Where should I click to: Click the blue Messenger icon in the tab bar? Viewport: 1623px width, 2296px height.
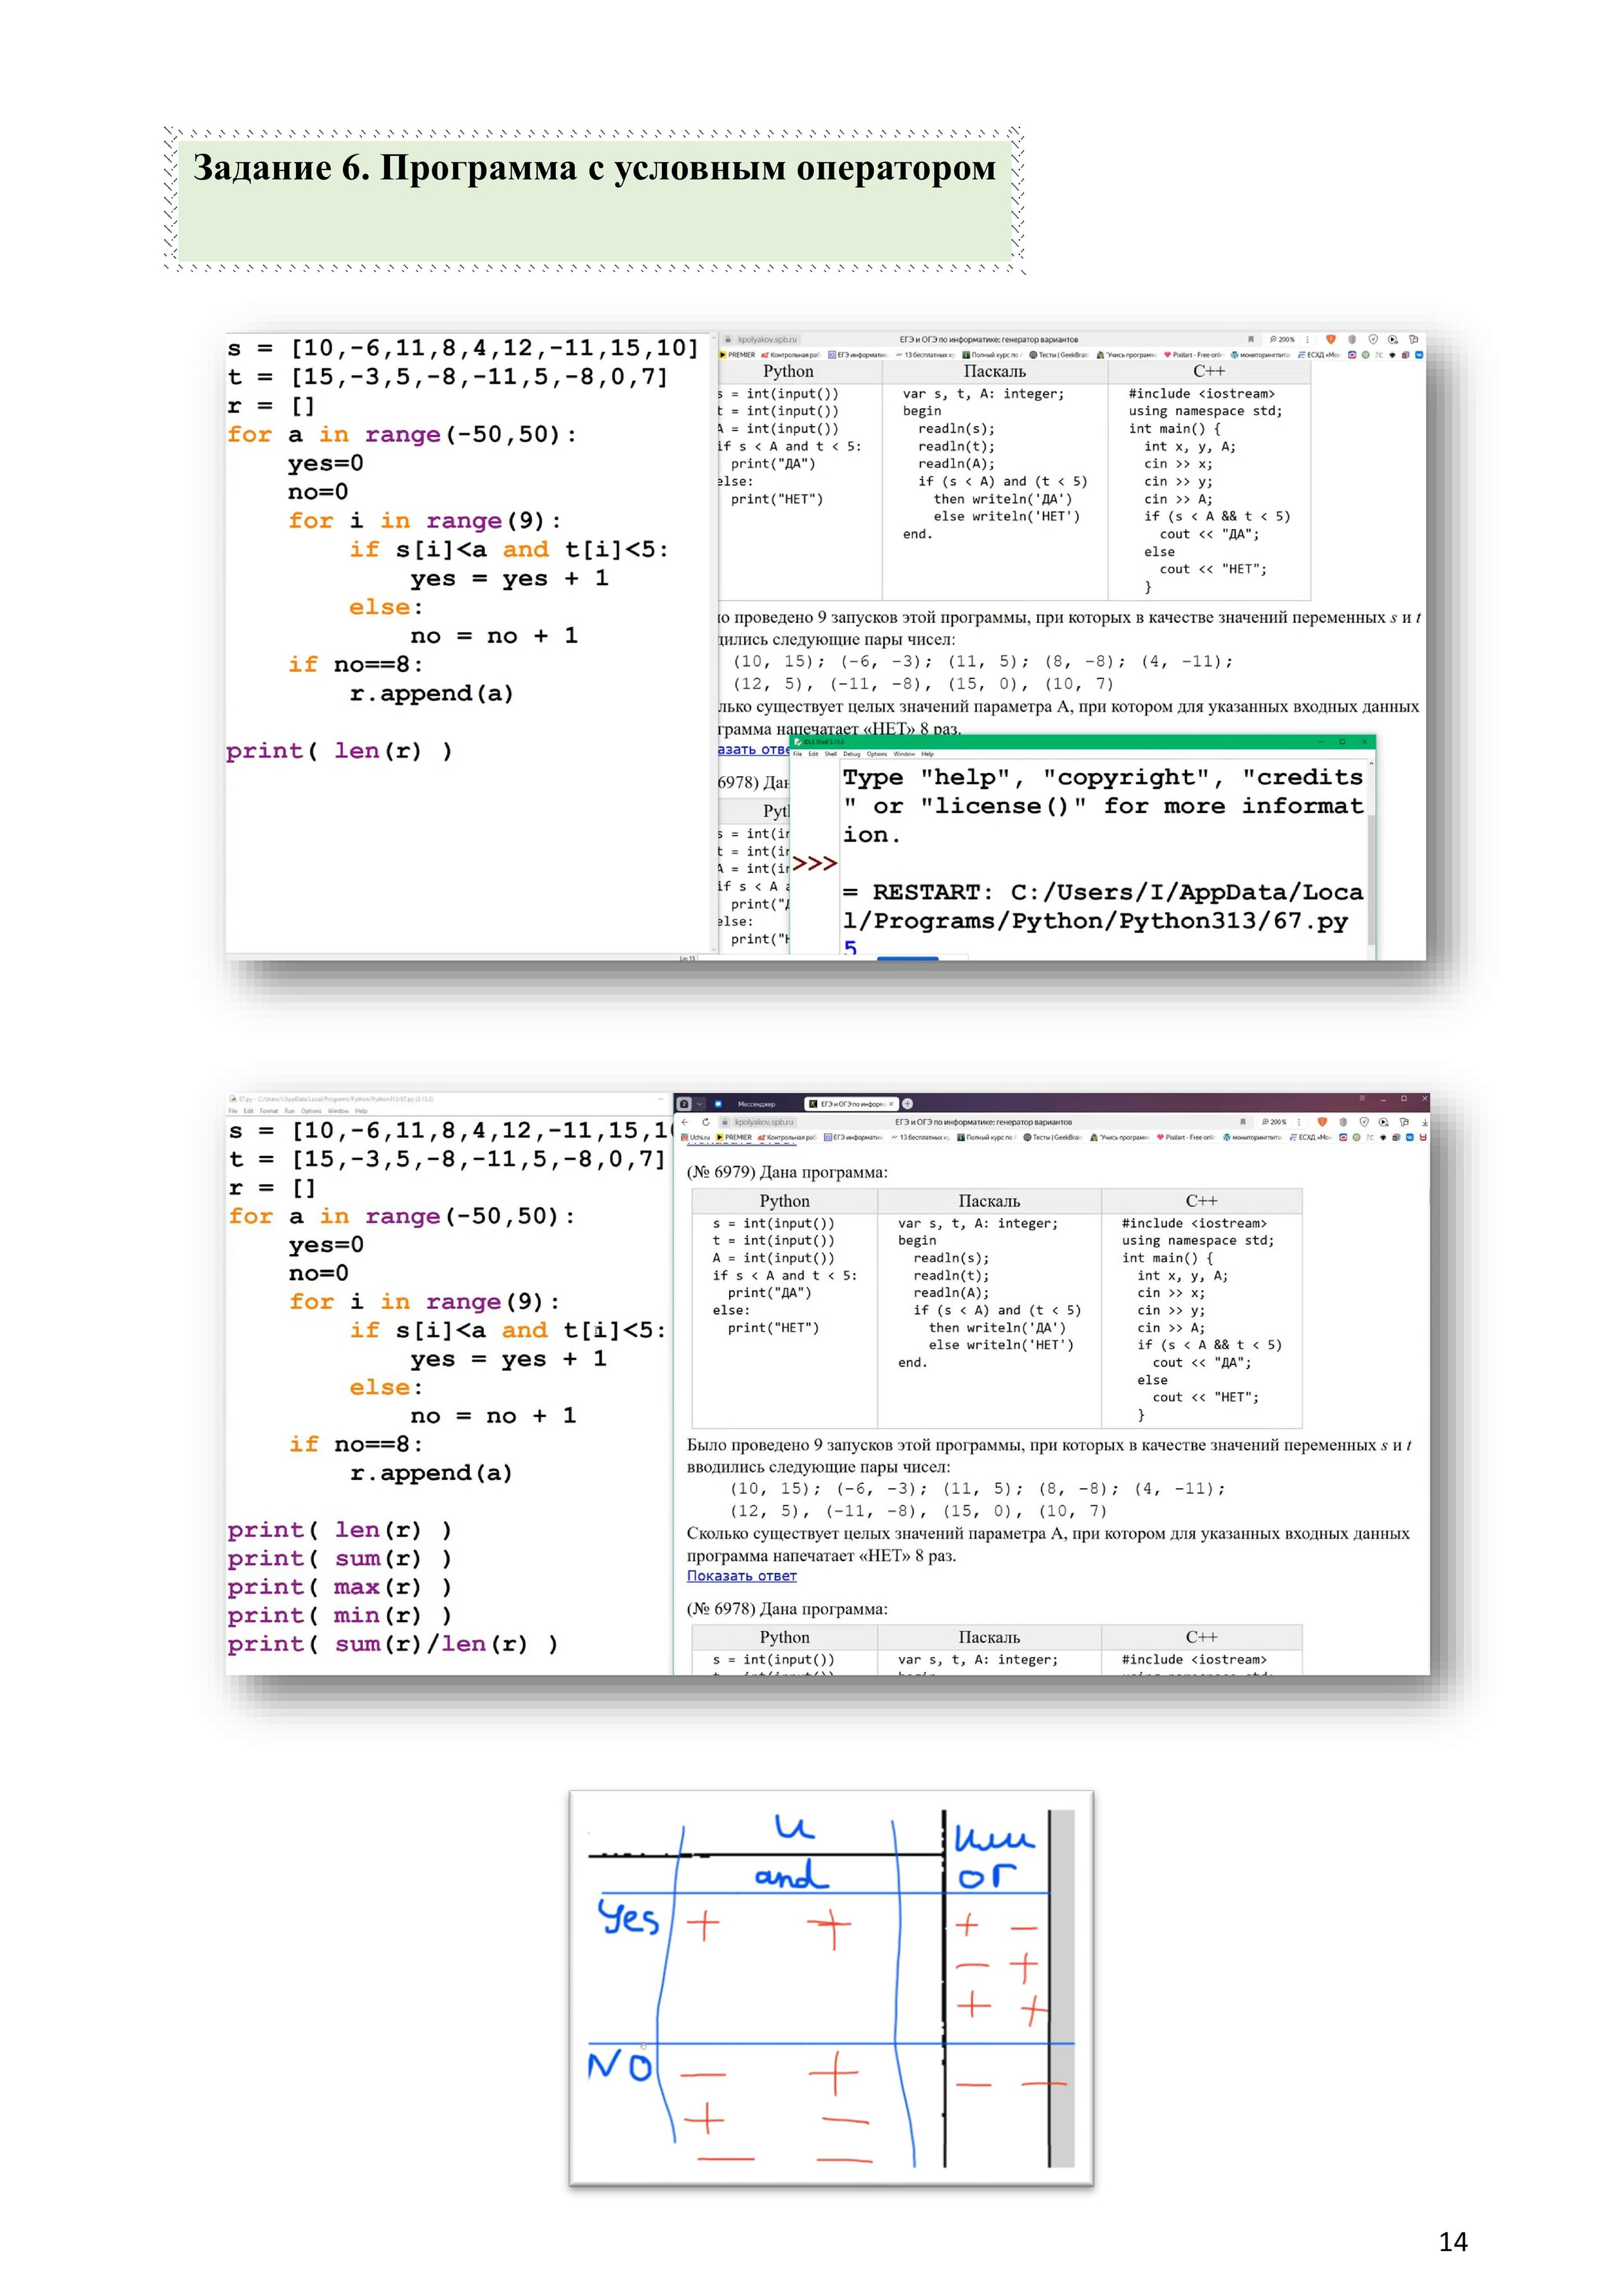[718, 1104]
